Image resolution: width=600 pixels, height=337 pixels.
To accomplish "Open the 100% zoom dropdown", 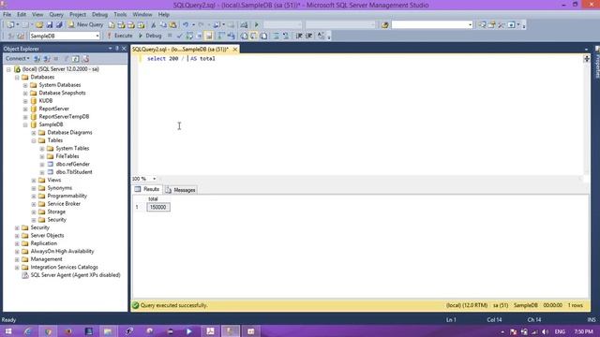I will 154,179.
